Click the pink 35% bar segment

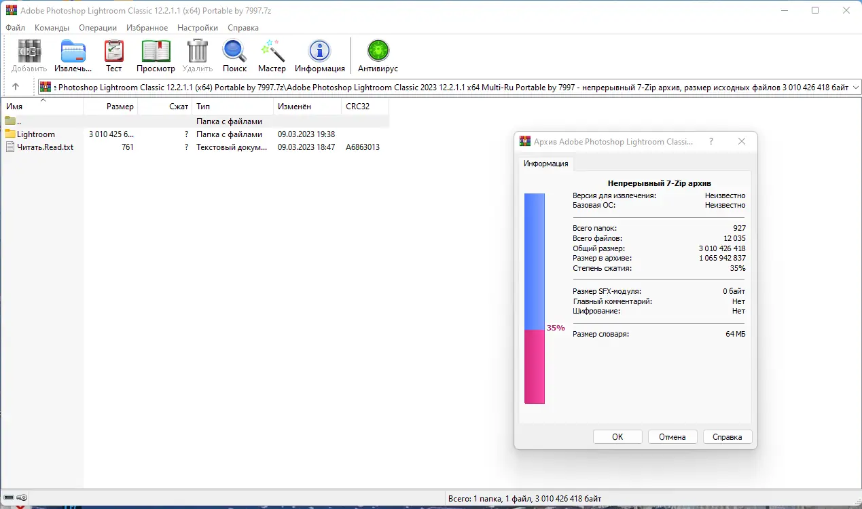[x=535, y=366]
